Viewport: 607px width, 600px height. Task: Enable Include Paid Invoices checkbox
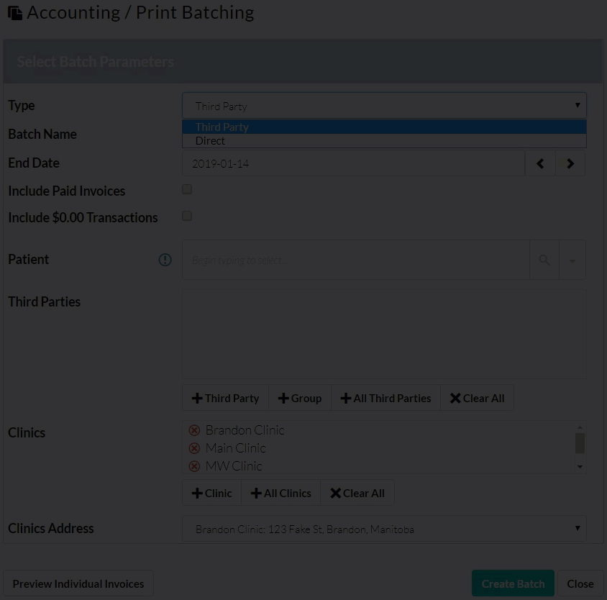(187, 189)
